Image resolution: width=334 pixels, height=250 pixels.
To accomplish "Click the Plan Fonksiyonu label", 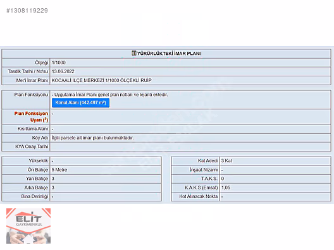I will 31,95.
